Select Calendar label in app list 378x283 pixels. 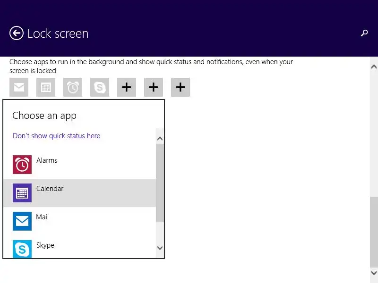(x=50, y=188)
